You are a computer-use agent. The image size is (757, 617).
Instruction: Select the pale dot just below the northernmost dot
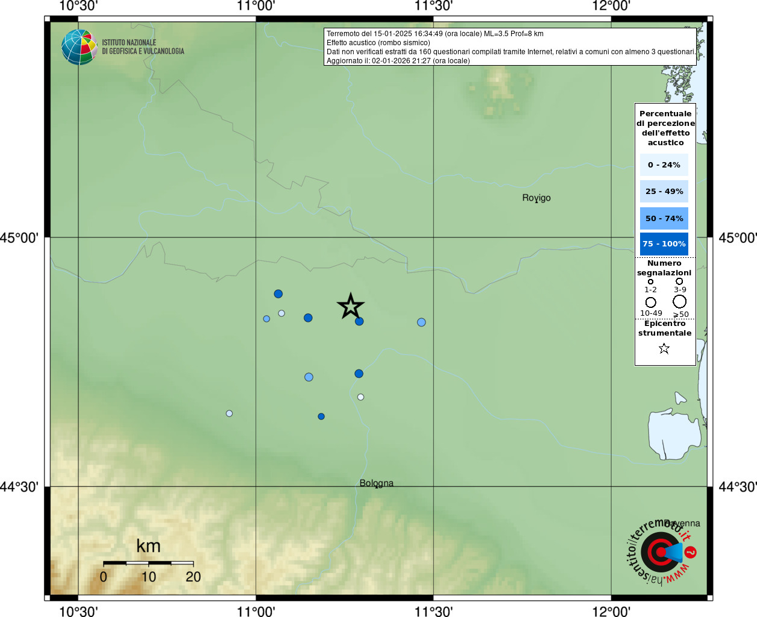pyautogui.click(x=281, y=313)
